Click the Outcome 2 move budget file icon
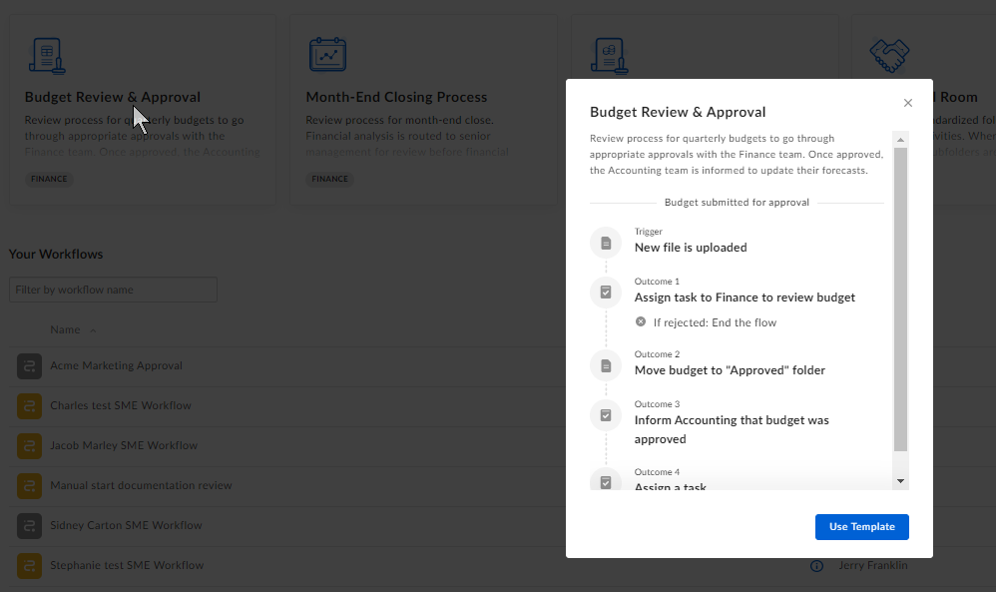 click(606, 365)
